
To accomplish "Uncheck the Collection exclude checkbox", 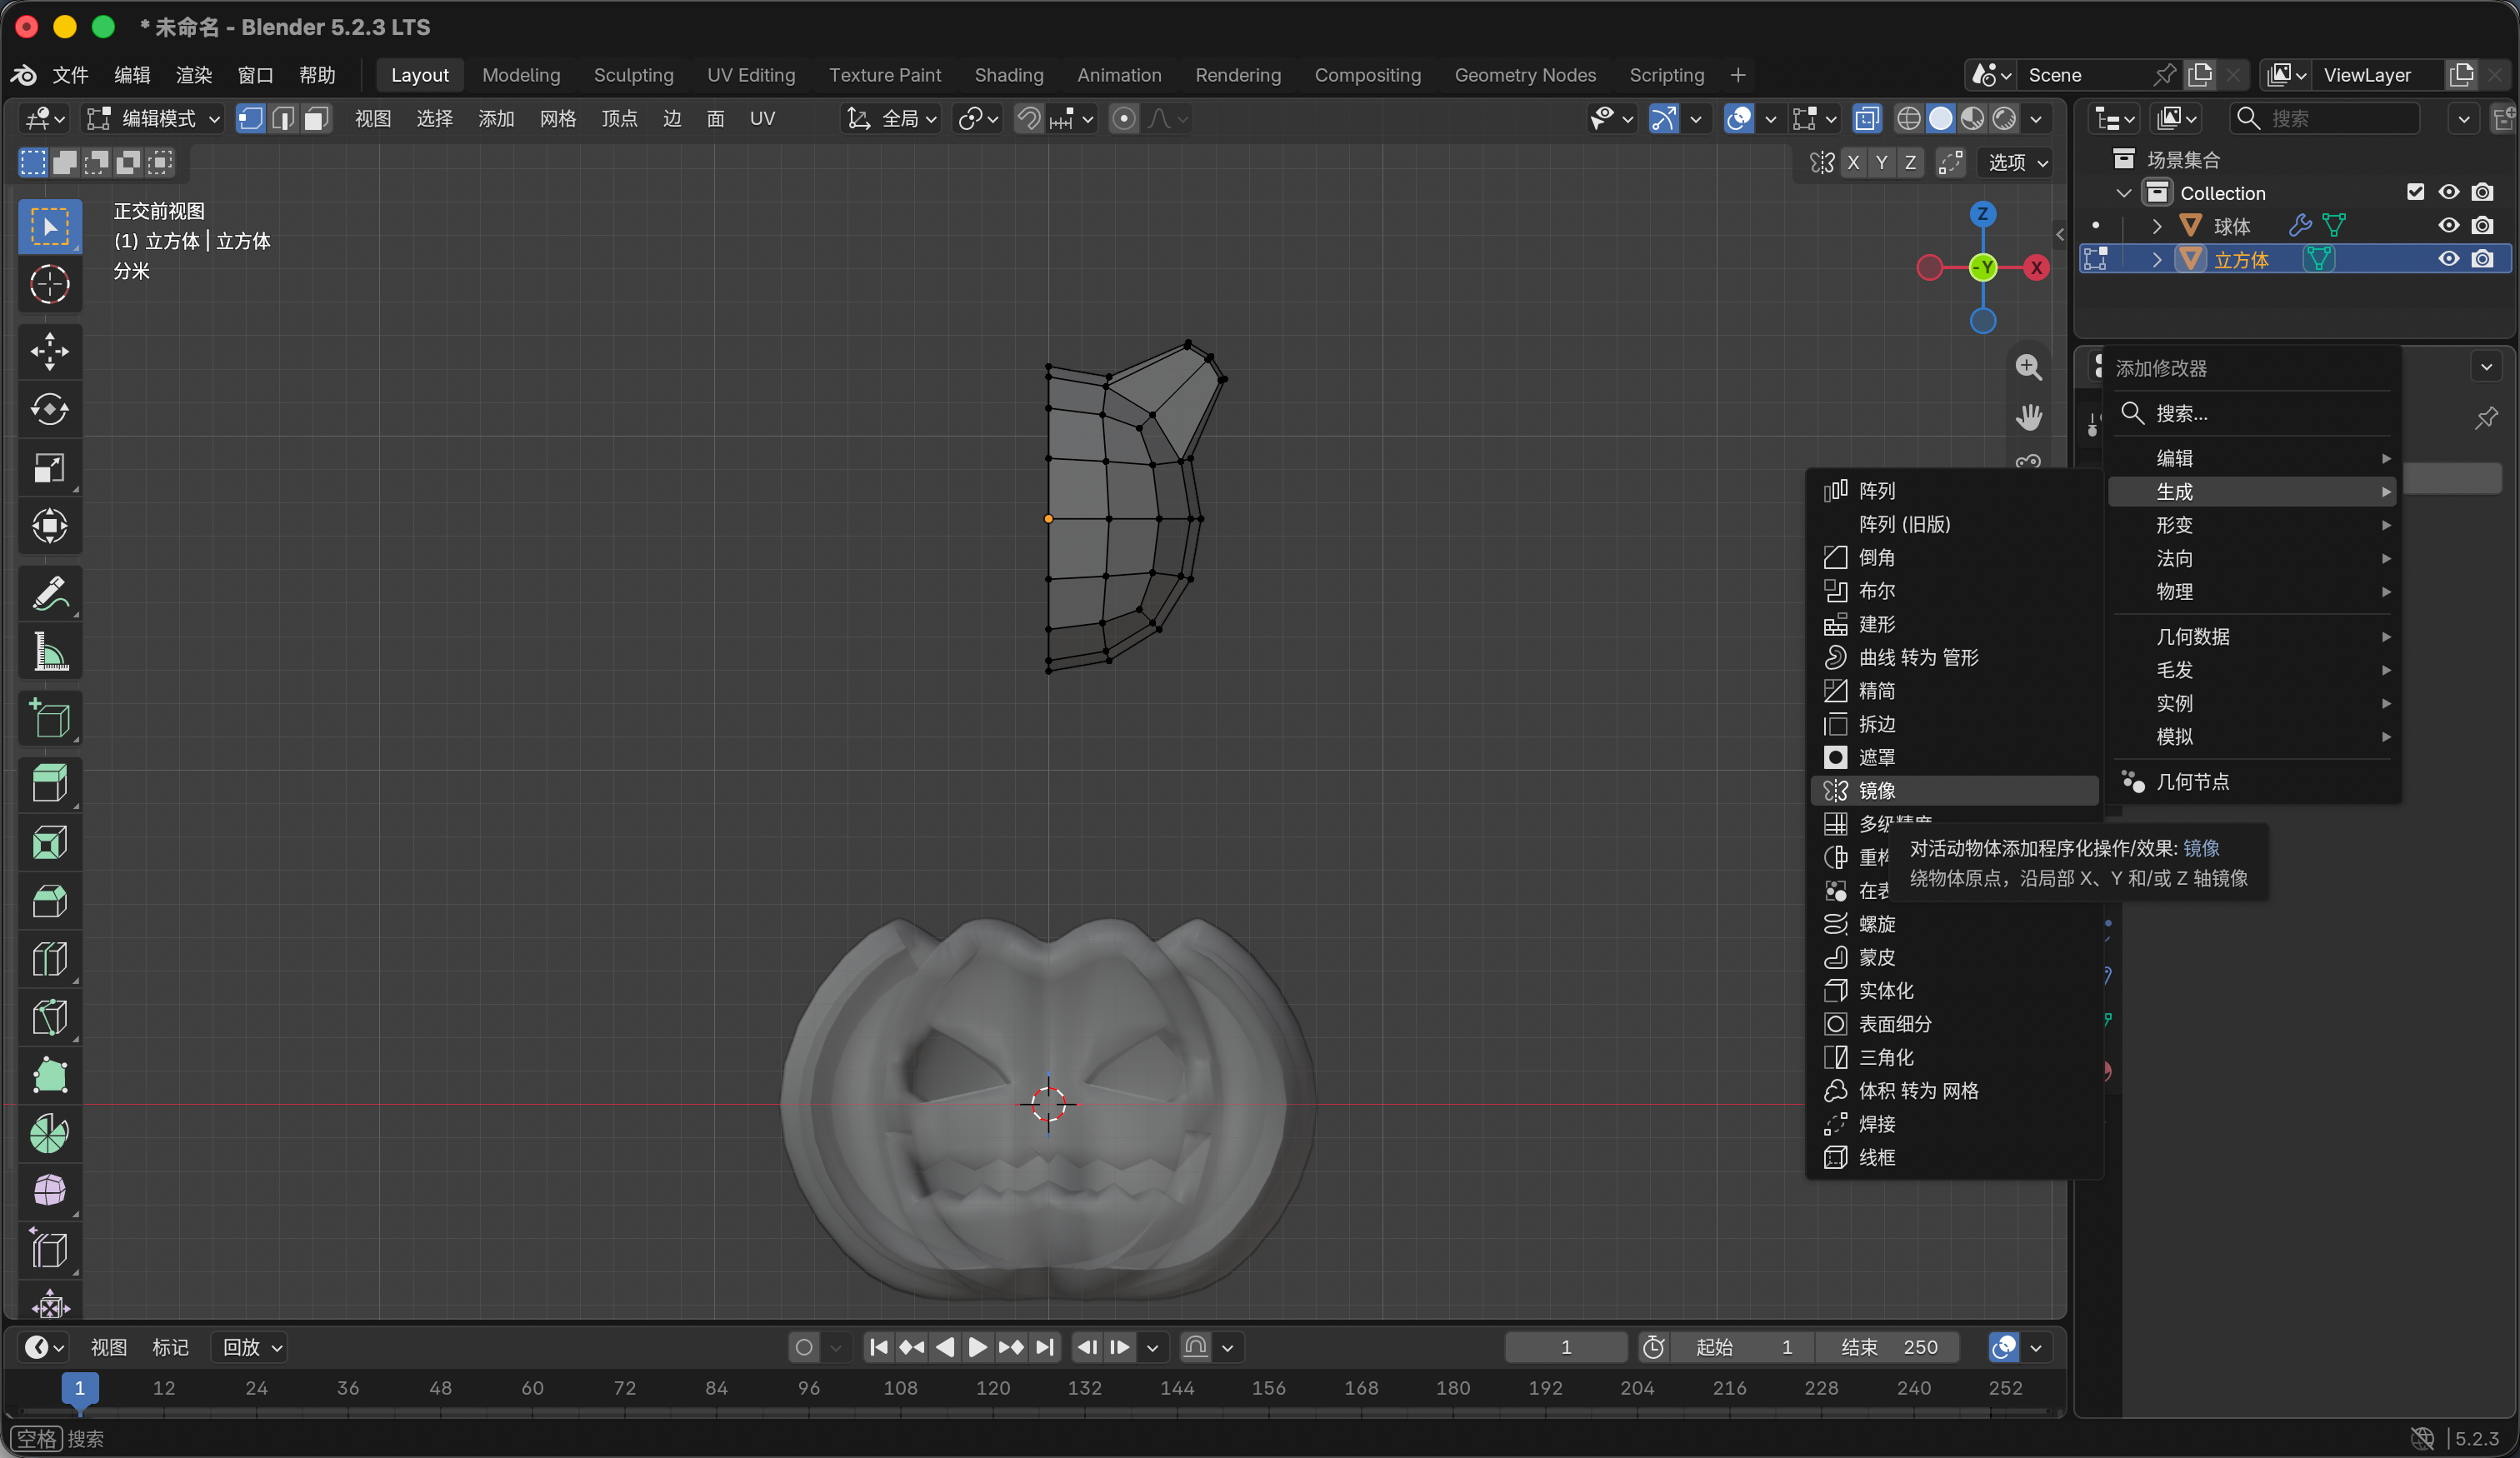I will tap(2416, 192).
